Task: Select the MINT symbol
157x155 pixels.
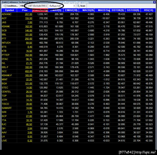Action: (x=4, y=80)
